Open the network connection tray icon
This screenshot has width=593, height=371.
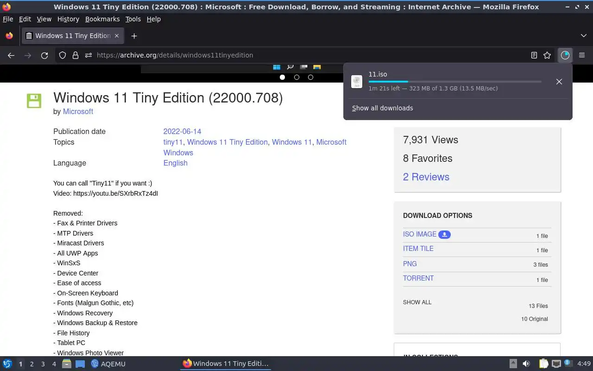[556, 364]
